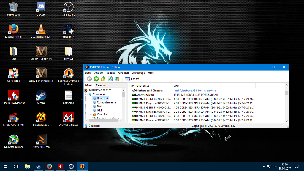Click tree panel scroll down arrow
The width and height of the screenshot is (304, 171).
(123, 117)
